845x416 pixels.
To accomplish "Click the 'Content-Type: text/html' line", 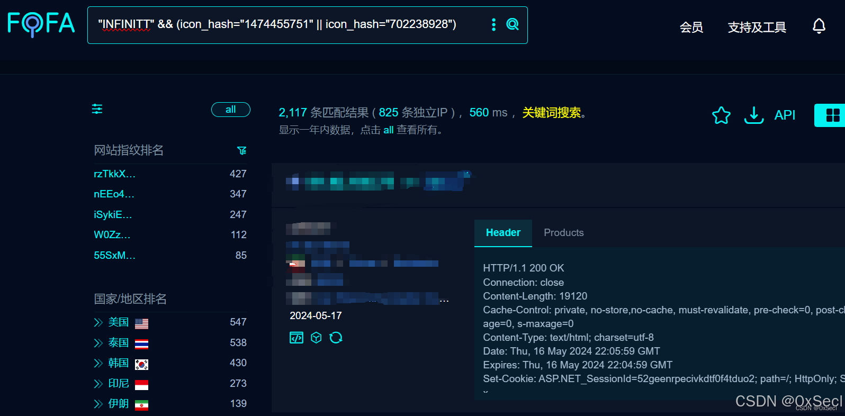I will coord(569,338).
